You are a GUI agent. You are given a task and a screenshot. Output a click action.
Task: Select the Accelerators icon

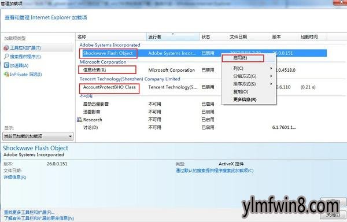(6, 65)
